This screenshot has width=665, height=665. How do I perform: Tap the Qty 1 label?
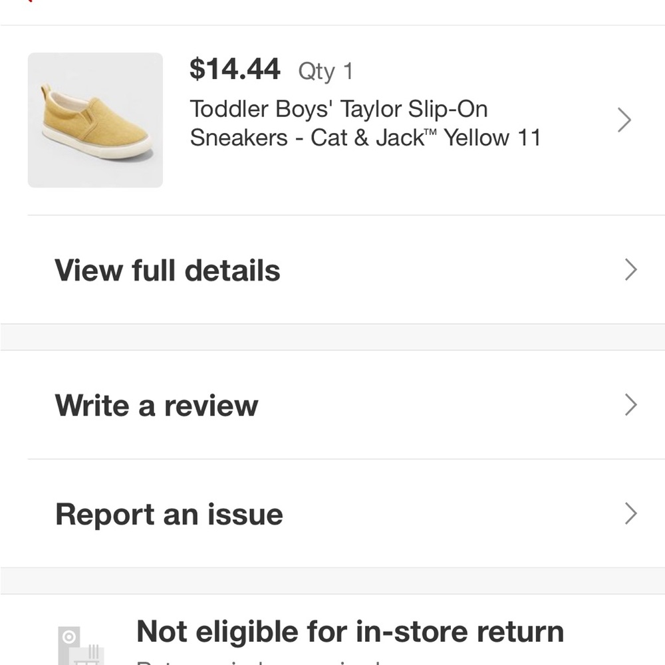coord(326,71)
